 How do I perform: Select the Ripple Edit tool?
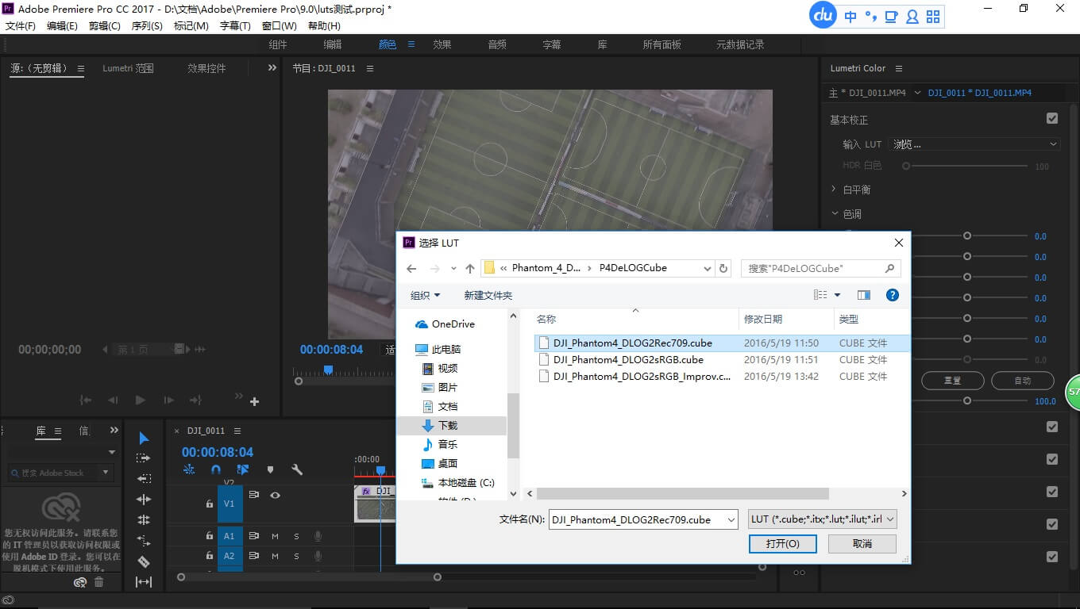point(144,500)
